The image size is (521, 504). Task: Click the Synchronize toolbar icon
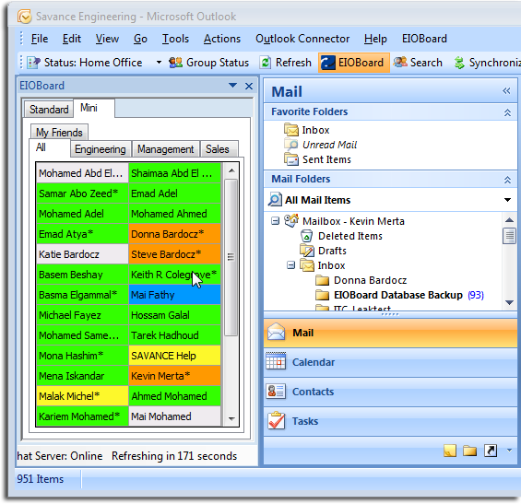tap(459, 63)
